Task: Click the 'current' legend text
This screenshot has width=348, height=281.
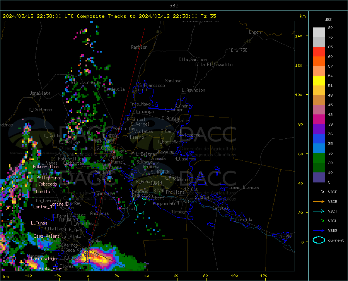Action: tap(336, 240)
